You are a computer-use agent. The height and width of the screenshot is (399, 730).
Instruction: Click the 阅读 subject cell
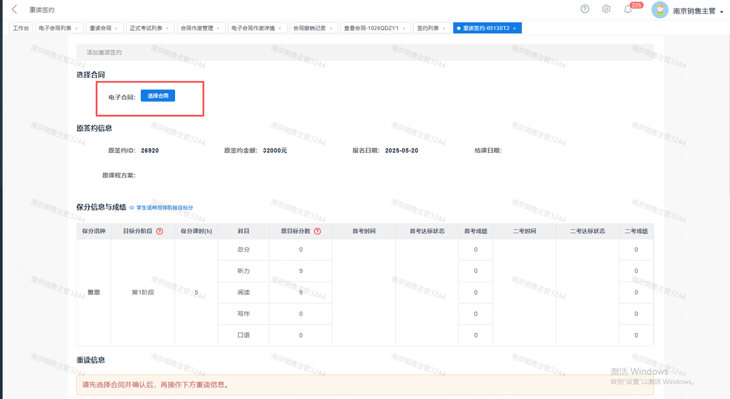pyautogui.click(x=244, y=292)
